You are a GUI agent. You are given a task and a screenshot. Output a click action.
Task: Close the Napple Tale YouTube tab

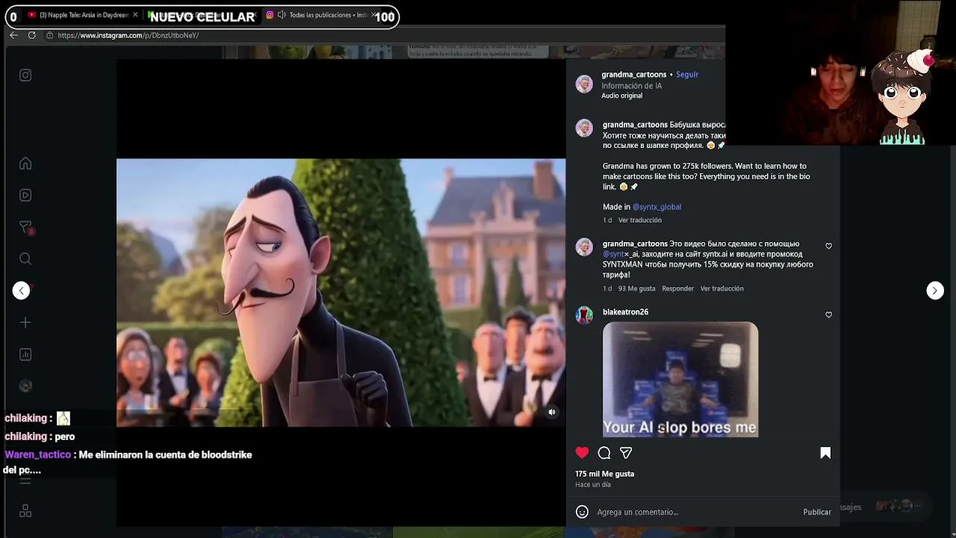pos(135,15)
